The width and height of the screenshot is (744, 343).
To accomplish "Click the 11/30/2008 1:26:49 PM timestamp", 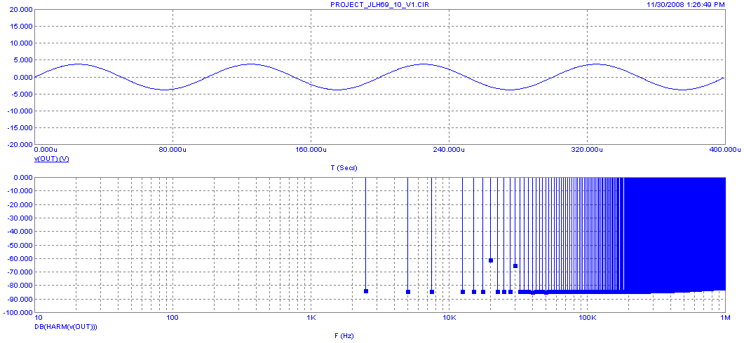I will click(686, 4).
